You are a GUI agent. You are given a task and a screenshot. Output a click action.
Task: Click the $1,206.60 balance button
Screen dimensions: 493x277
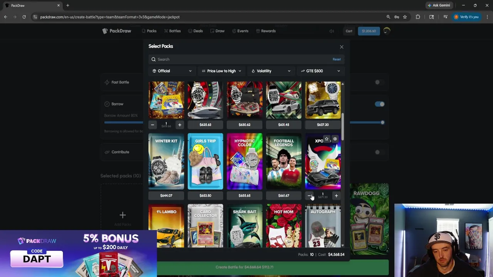click(369, 31)
